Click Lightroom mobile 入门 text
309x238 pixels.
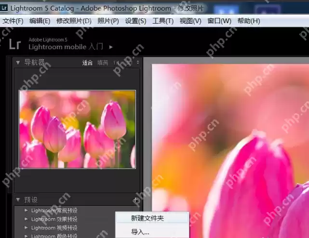point(66,47)
